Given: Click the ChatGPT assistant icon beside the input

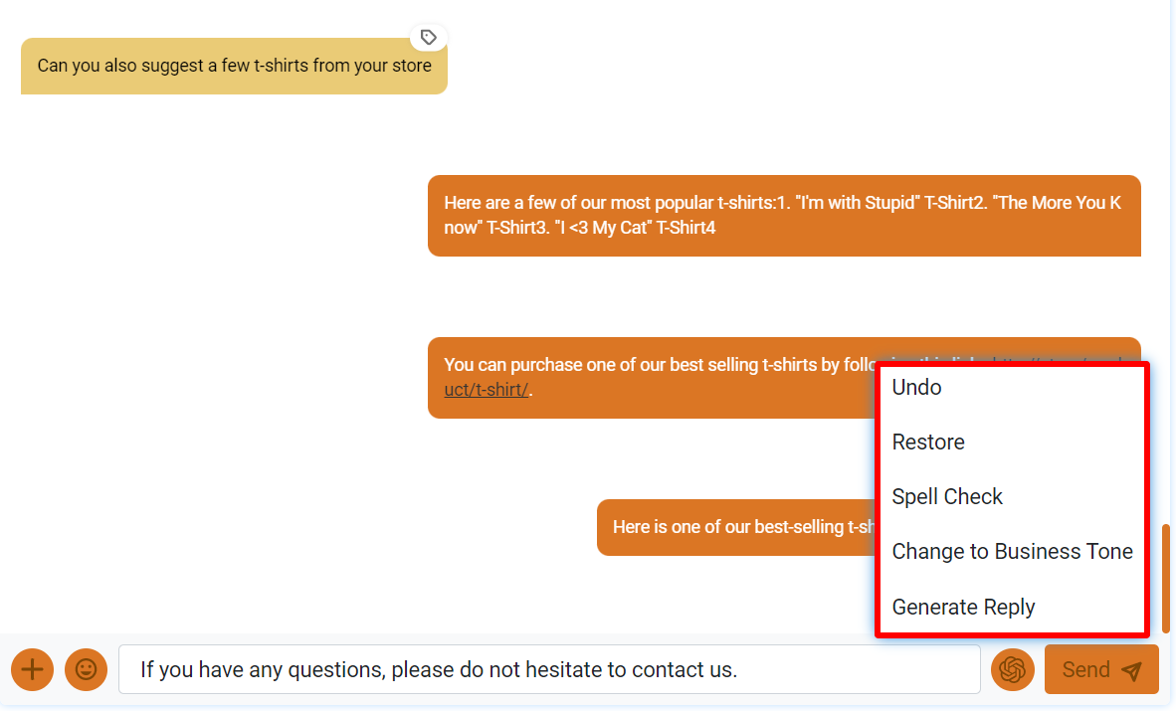Looking at the screenshot, I should point(1013,669).
